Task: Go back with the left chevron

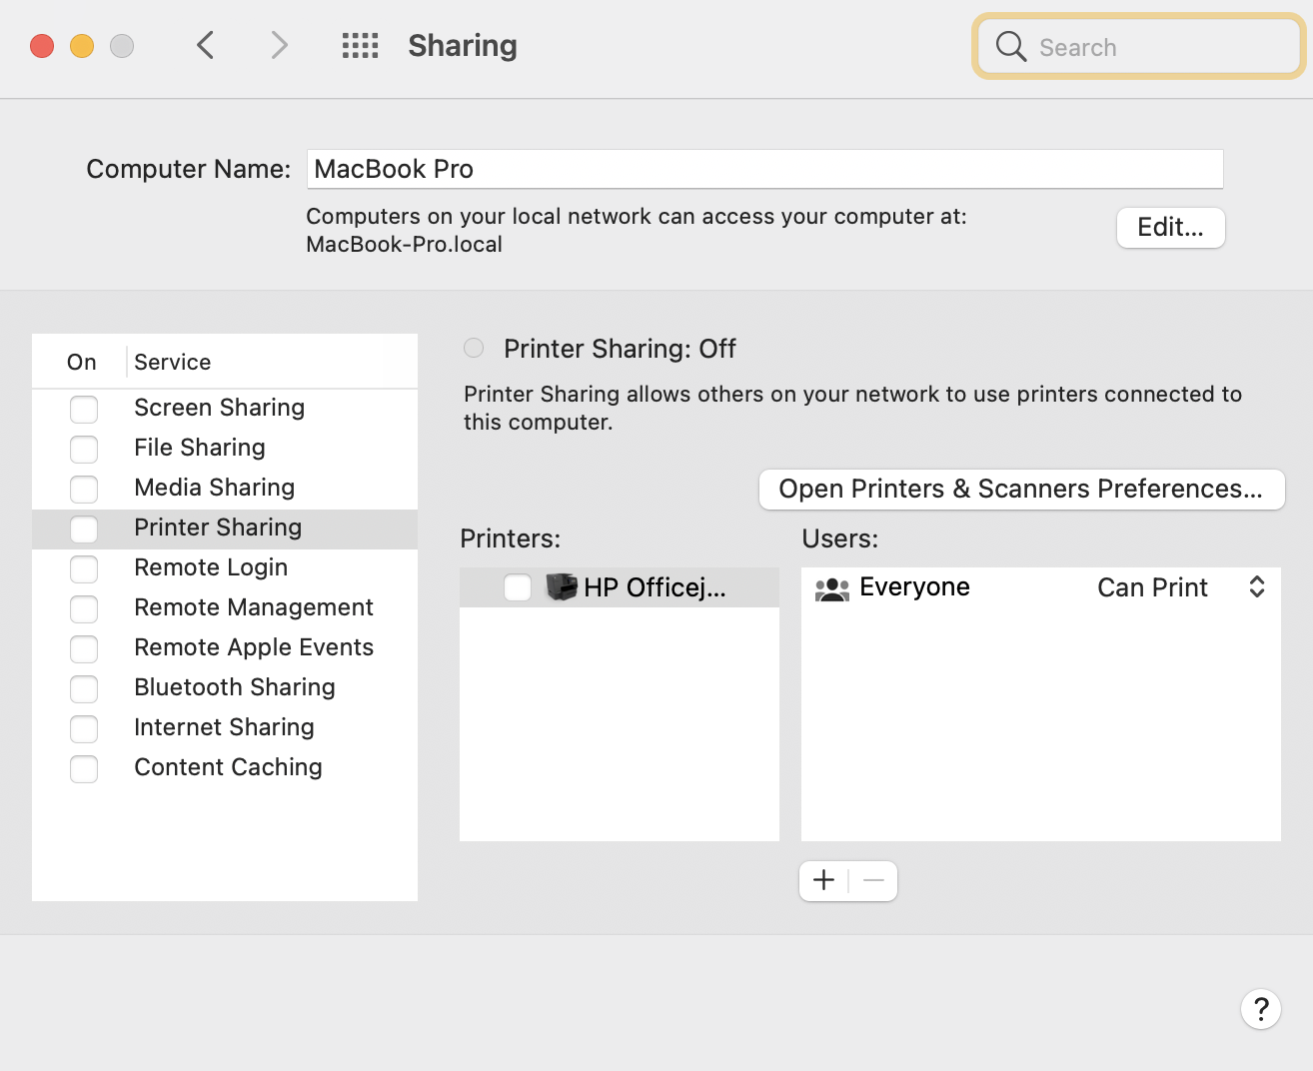Action: [x=206, y=45]
